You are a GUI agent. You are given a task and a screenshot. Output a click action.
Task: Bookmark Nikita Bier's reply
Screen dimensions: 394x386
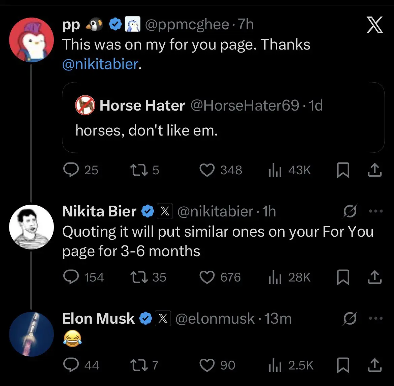[343, 277]
